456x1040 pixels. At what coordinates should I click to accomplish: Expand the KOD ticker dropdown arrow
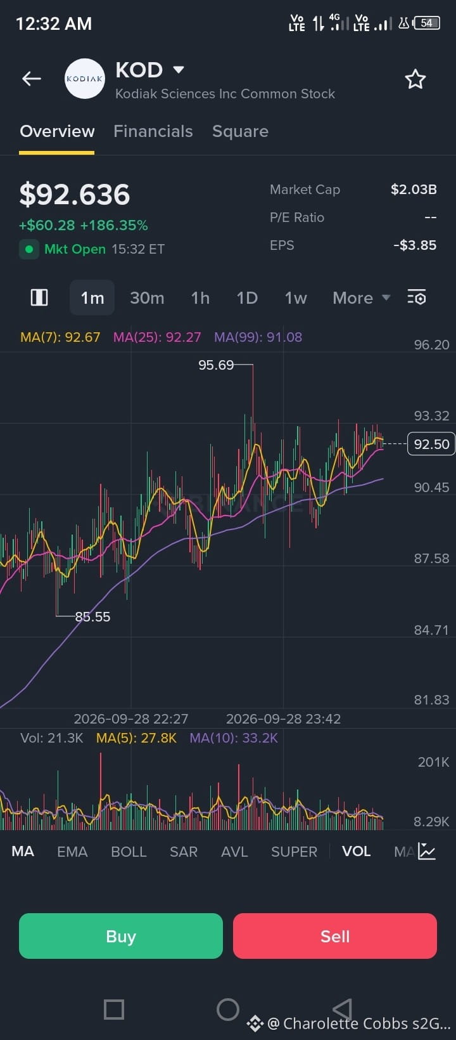click(179, 70)
